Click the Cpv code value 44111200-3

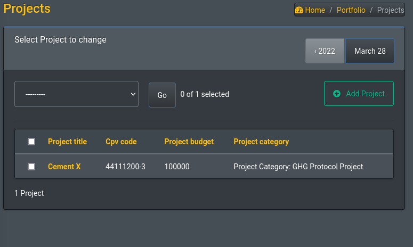click(x=125, y=167)
